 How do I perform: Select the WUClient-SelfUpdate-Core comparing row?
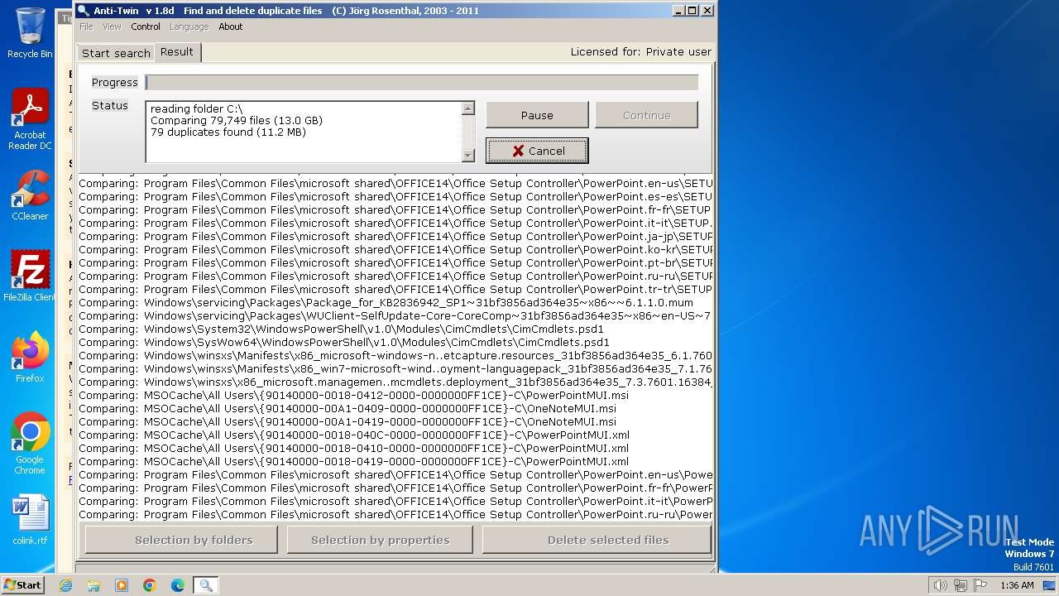coord(395,315)
